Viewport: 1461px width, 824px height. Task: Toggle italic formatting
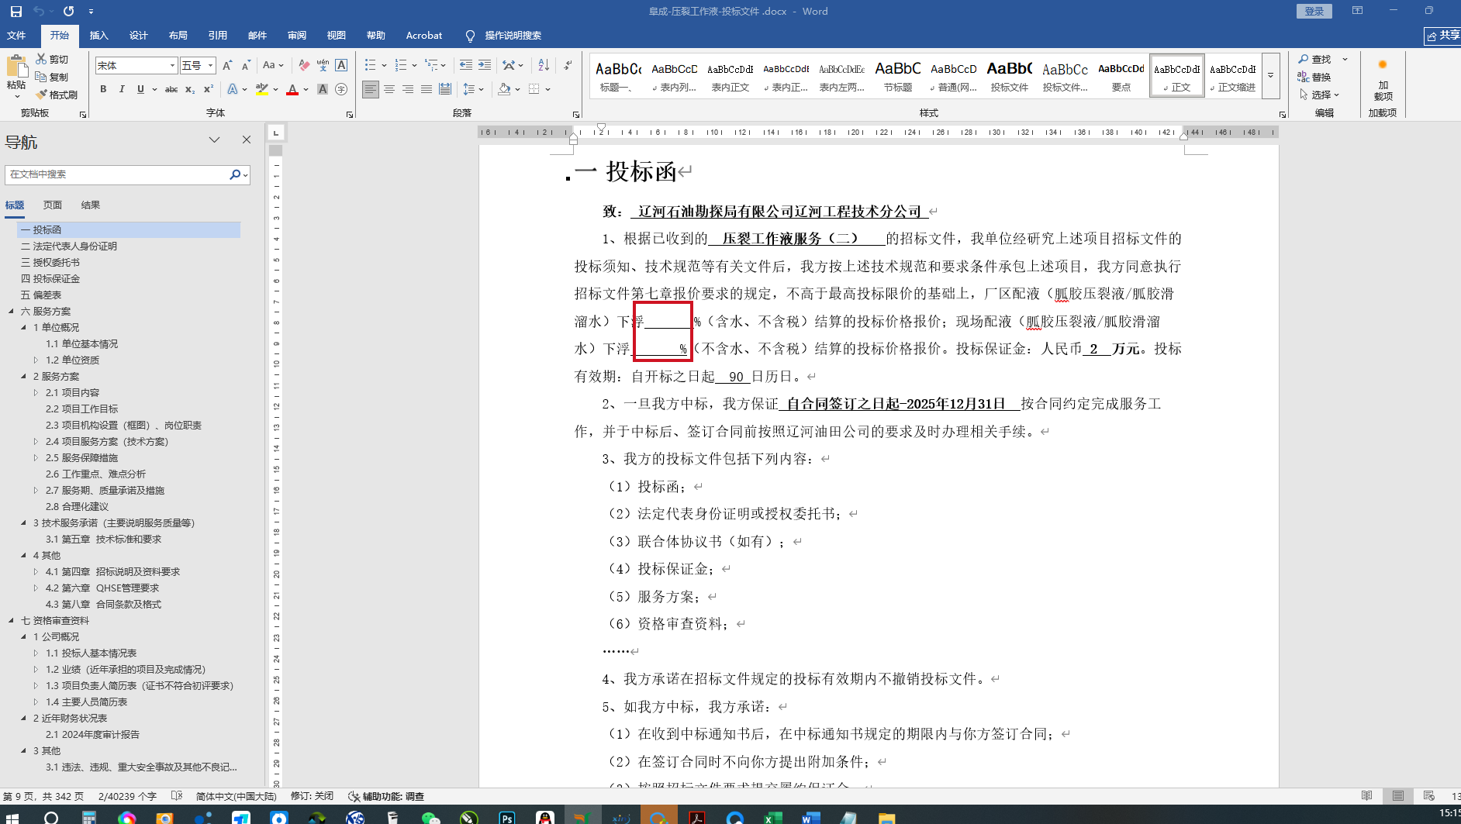coord(122,90)
